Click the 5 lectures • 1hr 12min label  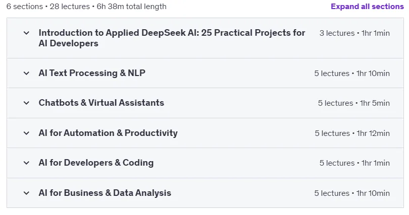tap(352, 133)
